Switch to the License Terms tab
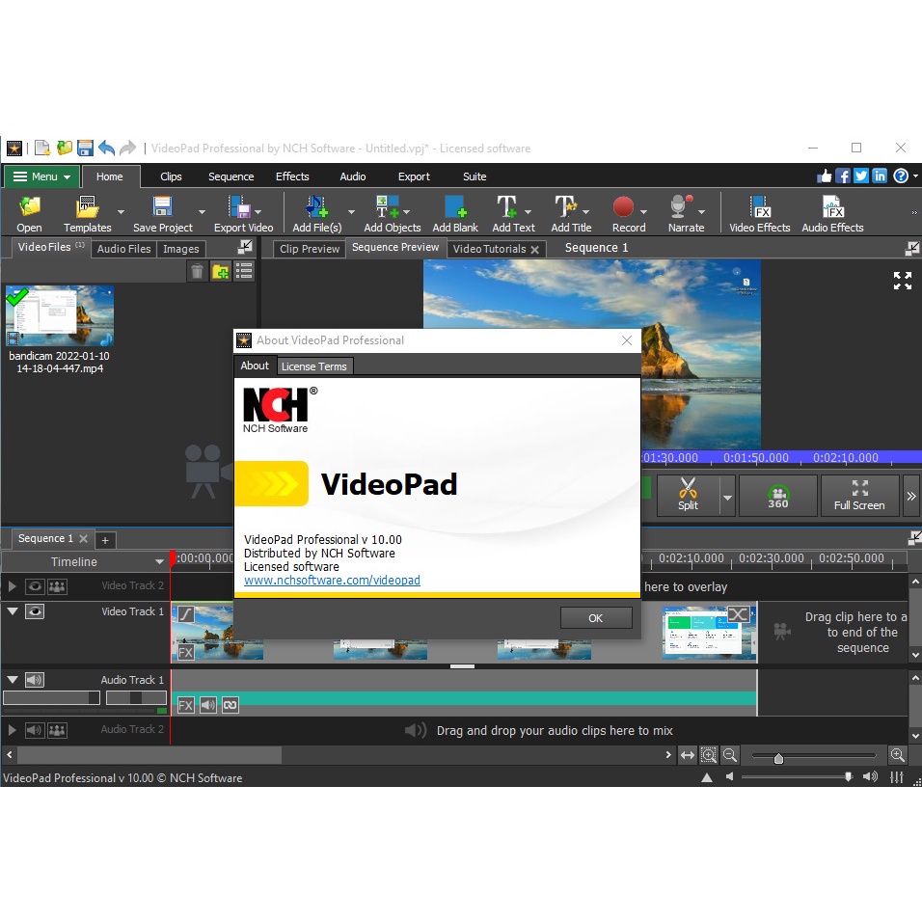 [313, 366]
